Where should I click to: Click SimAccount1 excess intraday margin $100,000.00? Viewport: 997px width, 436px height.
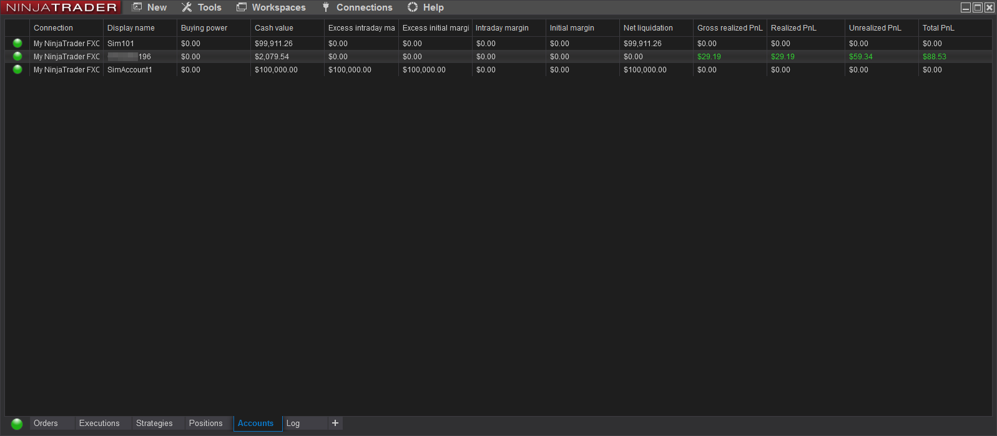pyautogui.click(x=350, y=70)
